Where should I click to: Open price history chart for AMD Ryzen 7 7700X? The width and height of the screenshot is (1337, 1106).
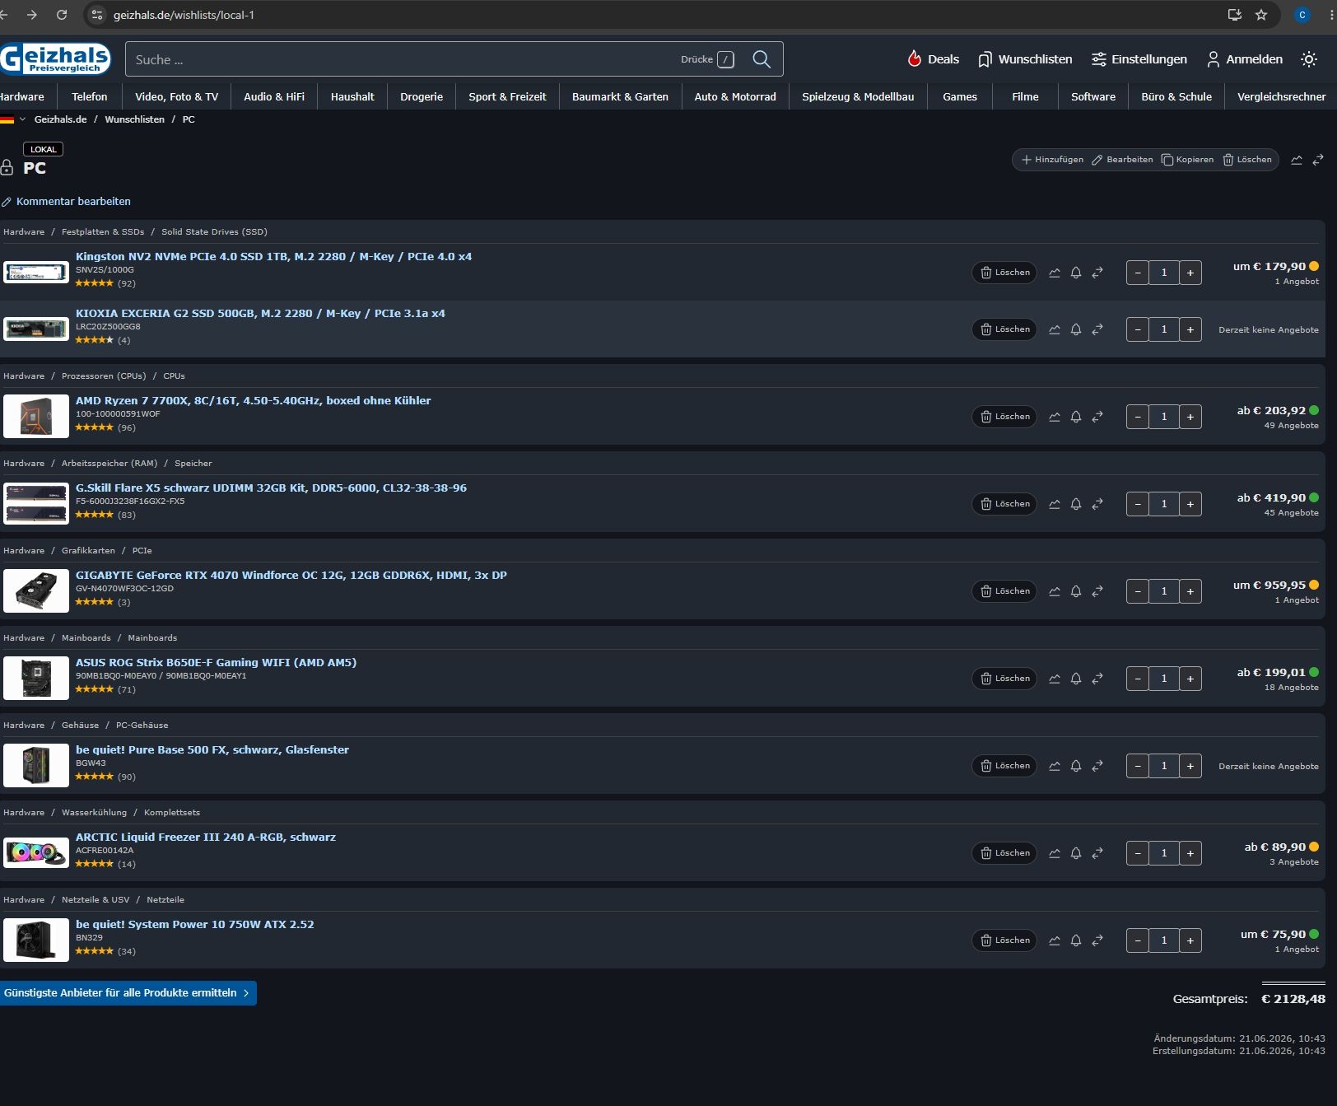[x=1055, y=417]
